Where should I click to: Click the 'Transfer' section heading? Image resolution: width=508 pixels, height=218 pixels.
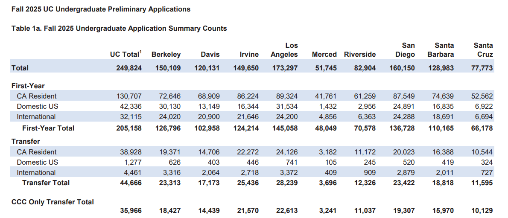point(26,142)
